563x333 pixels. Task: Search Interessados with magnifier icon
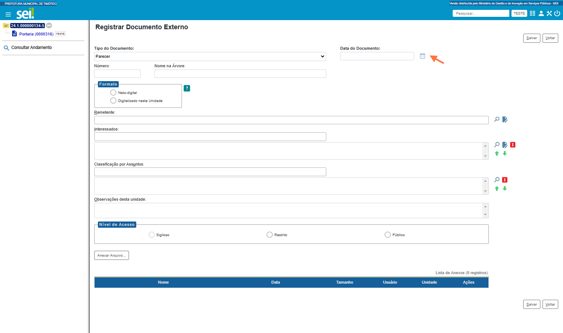tap(497, 145)
